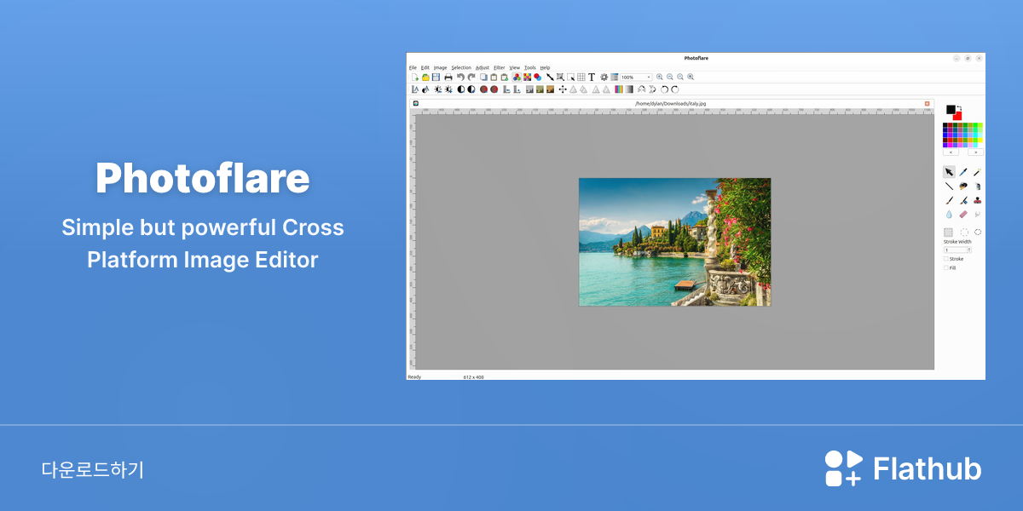This screenshot has height=511, width=1023.
Task: Open the Adjust menu
Action: coord(483,67)
